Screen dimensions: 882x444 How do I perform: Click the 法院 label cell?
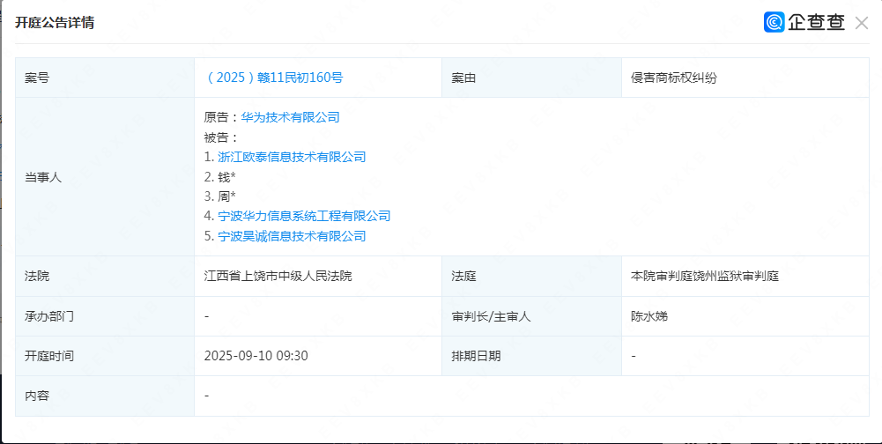105,277
